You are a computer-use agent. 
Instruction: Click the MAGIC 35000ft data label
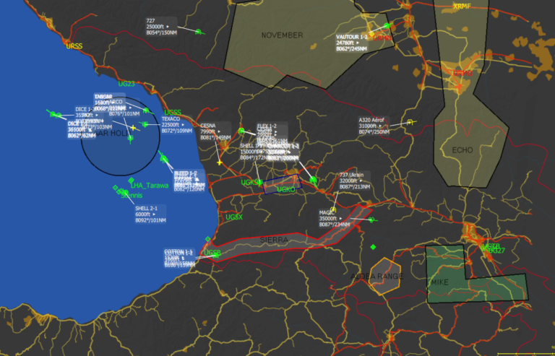pos(337,219)
